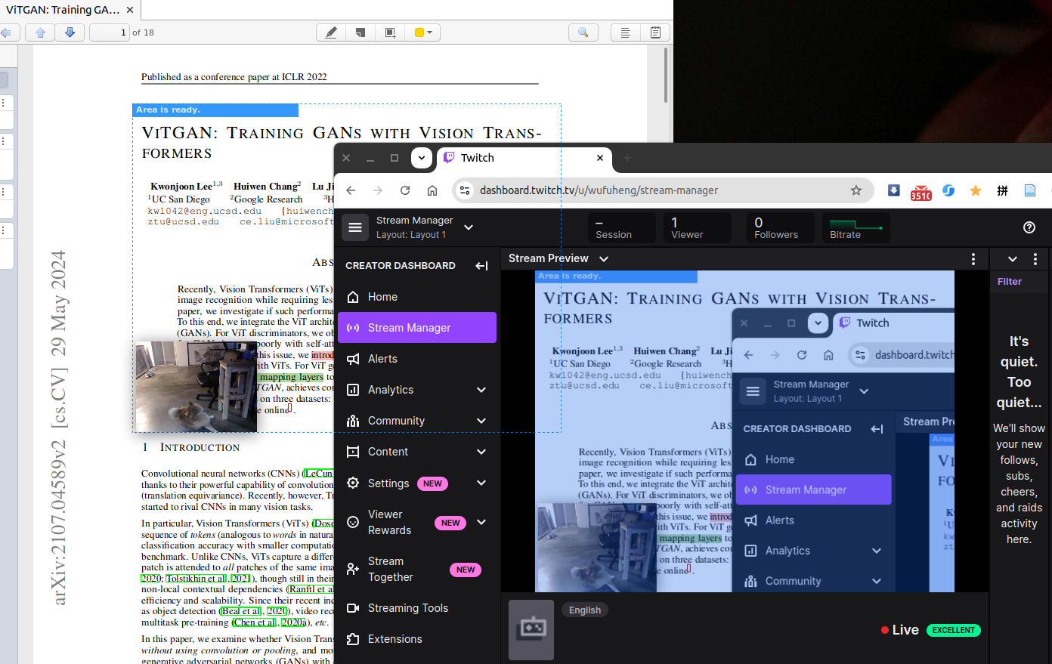Open Stream Together in sidebar

pos(417,569)
